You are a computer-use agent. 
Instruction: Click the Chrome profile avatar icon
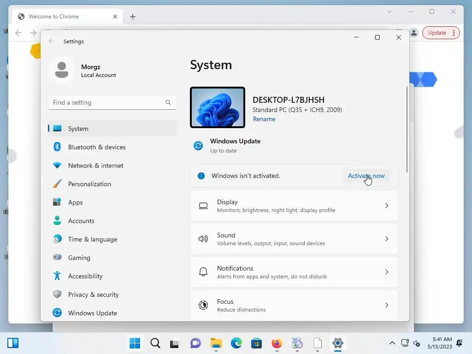414,33
